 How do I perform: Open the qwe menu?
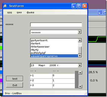tap(19, 12)
